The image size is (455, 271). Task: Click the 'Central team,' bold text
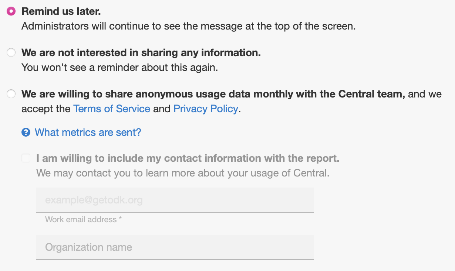click(372, 94)
